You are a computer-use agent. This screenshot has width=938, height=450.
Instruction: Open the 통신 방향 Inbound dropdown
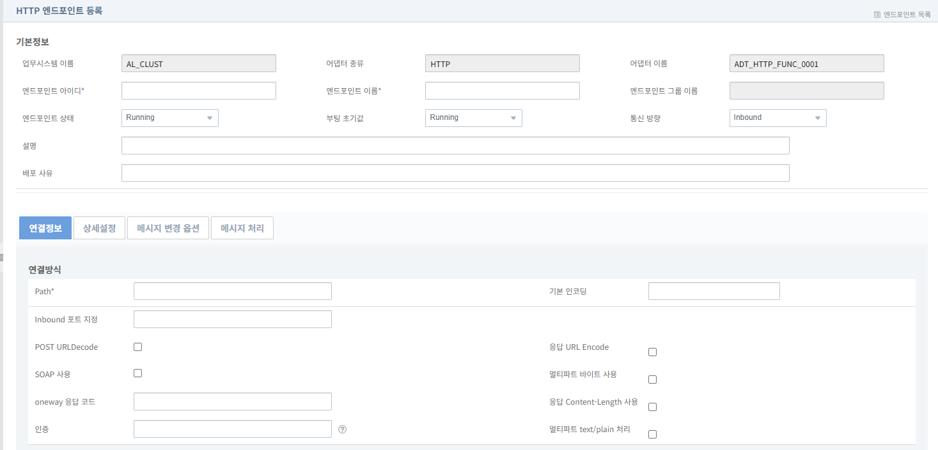click(778, 118)
